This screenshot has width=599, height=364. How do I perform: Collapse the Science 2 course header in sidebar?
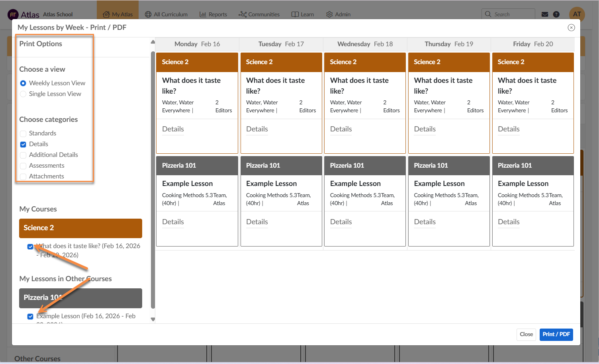click(x=80, y=228)
